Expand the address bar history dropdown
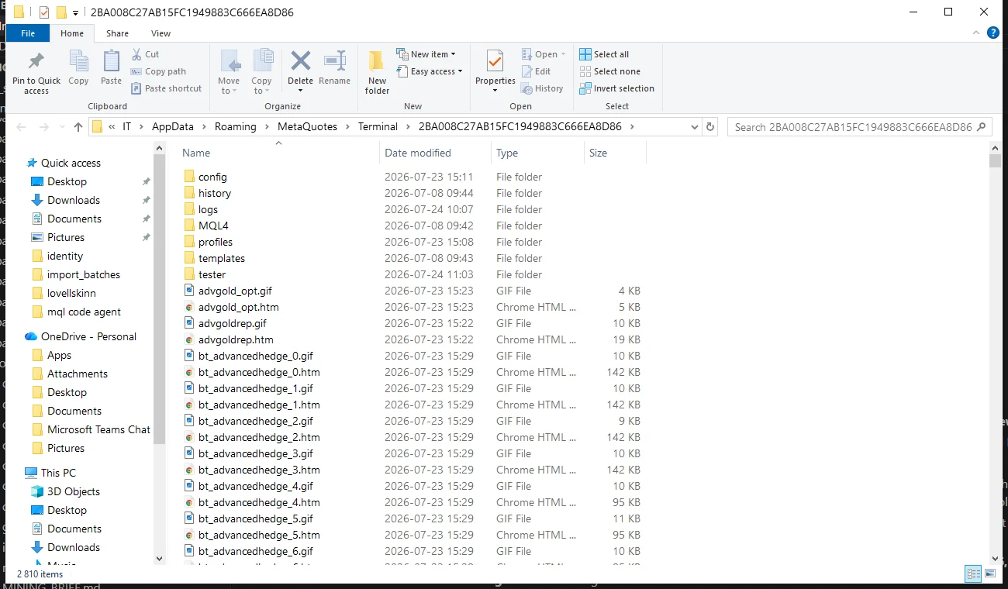1008x589 pixels. (x=696, y=127)
